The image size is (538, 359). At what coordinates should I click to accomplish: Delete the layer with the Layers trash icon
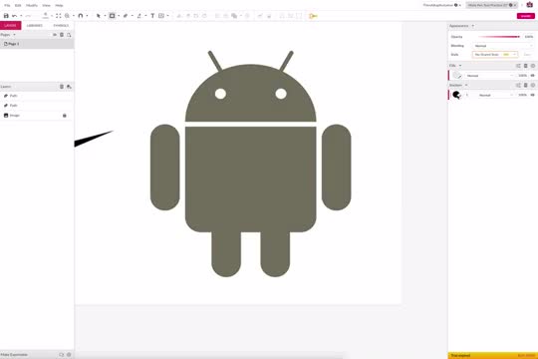pos(62,87)
